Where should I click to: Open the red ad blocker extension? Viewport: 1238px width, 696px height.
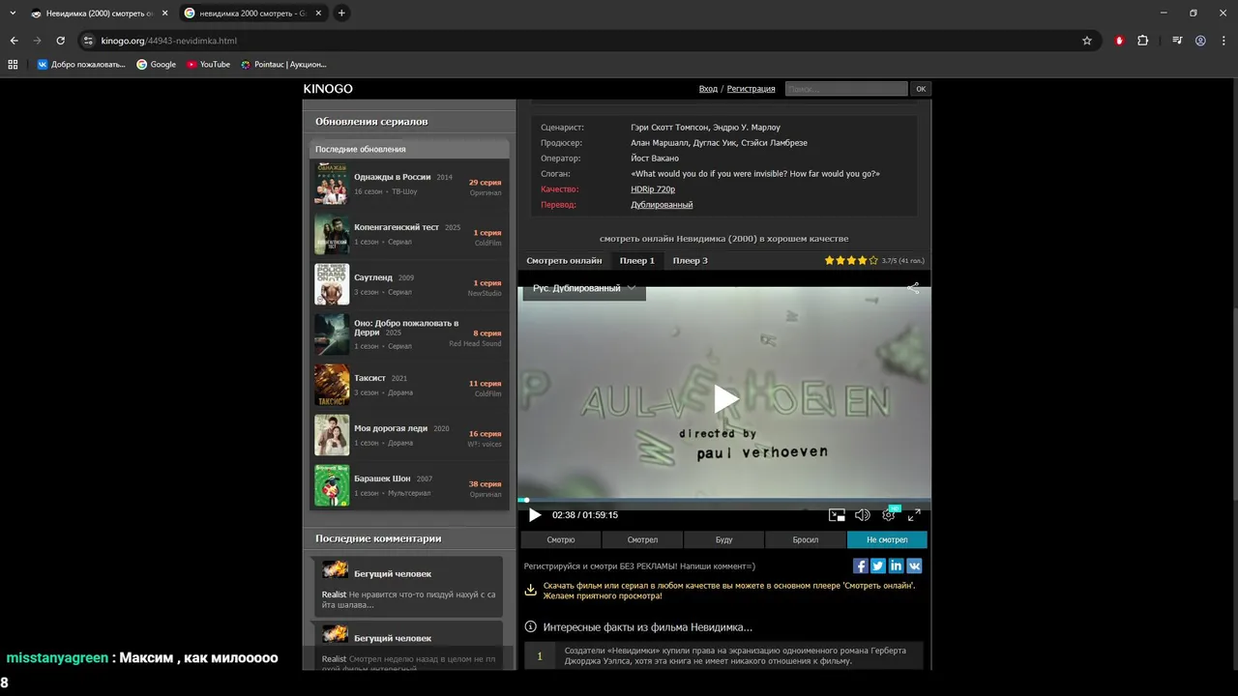(x=1119, y=41)
